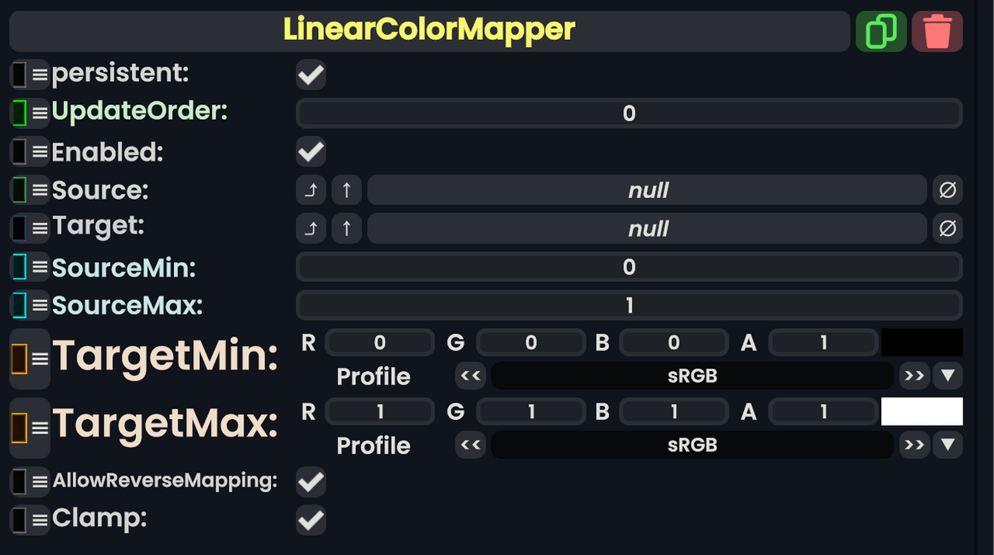This screenshot has width=994, height=555.
Task: Delete the LinearColorMapper node
Action: pyautogui.click(x=937, y=30)
